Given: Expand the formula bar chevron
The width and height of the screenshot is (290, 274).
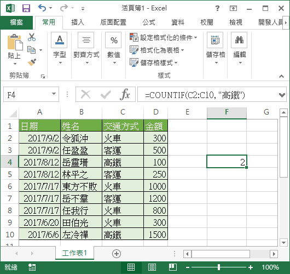Looking at the screenshot, I should click(x=282, y=95).
